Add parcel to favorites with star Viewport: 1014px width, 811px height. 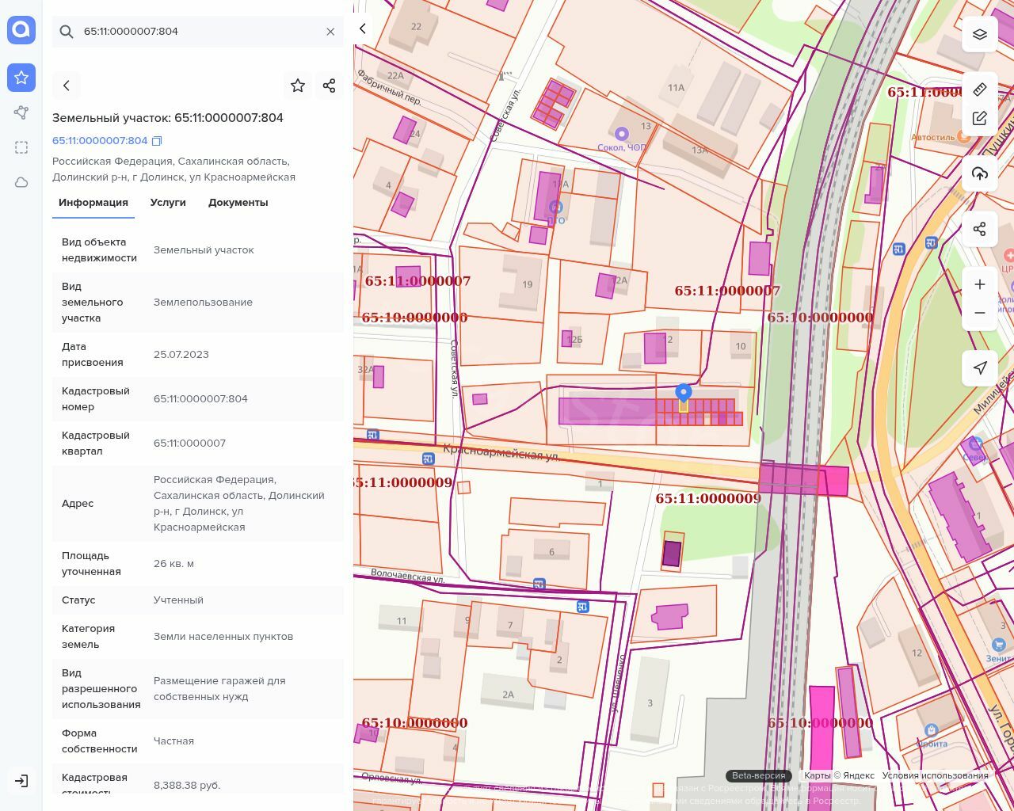pos(298,86)
